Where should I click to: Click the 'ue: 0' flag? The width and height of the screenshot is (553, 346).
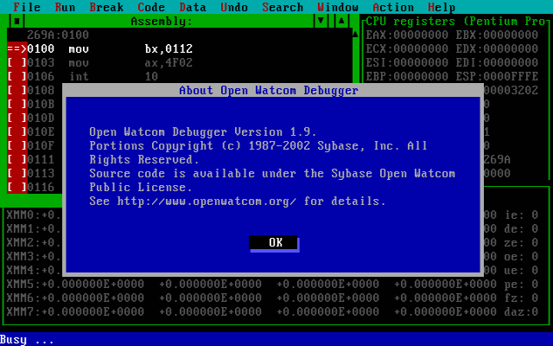pos(521,270)
